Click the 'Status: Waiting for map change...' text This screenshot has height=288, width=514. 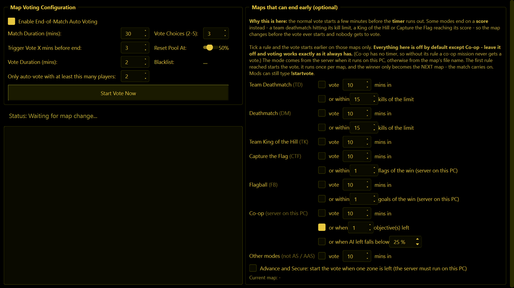(x=53, y=116)
